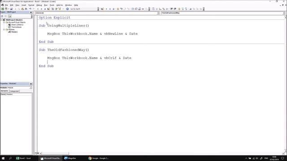
Task: Switch to the Categorized properties tab
Action: click(14, 91)
